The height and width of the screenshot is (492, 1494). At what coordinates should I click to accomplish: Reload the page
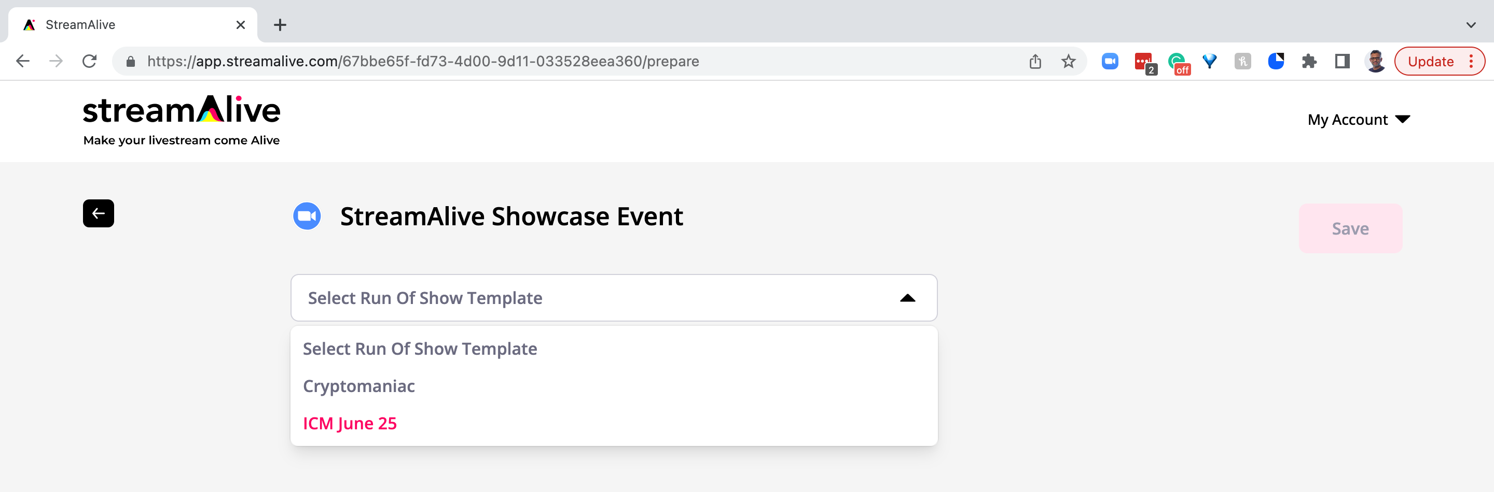pyautogui.click(x=89, y=61)
